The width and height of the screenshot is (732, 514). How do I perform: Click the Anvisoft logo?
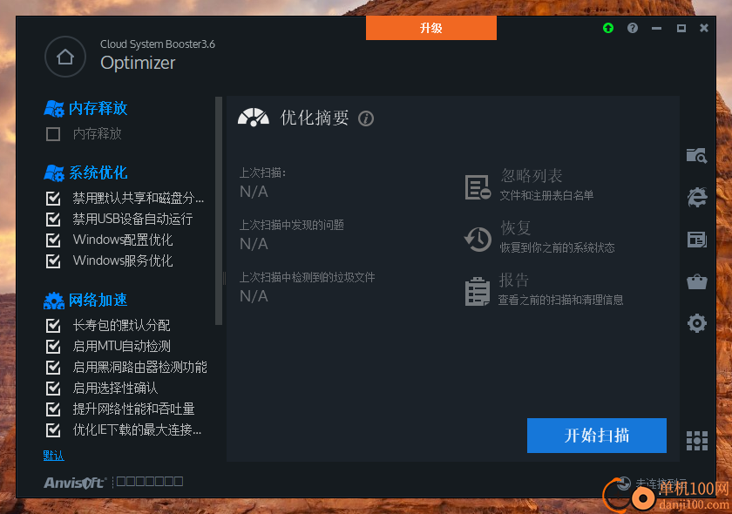click(x=76, y=483)
